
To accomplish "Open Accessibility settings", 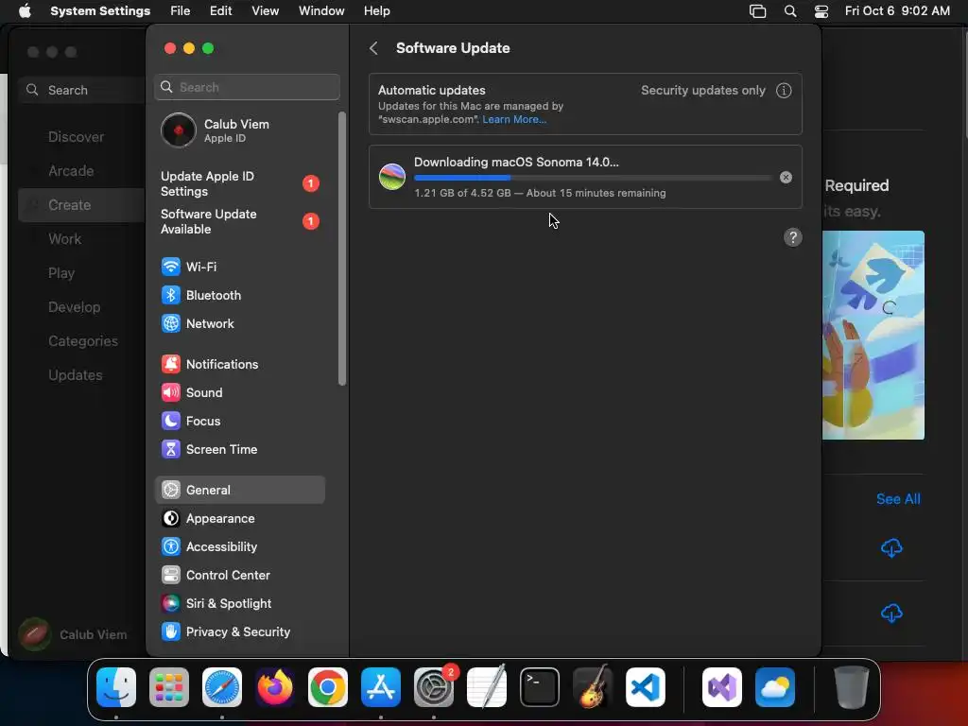I will 239,547.
